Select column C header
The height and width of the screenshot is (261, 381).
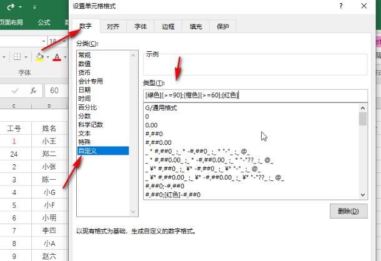point(14,106)
